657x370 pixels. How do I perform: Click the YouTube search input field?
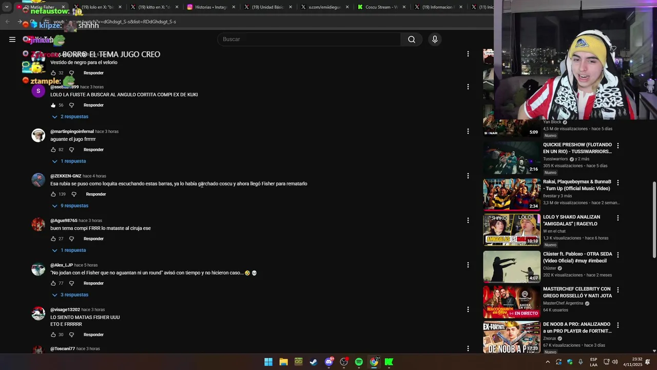309,40
